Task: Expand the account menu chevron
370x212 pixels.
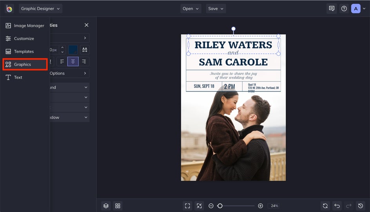Action: pos(364,9)
